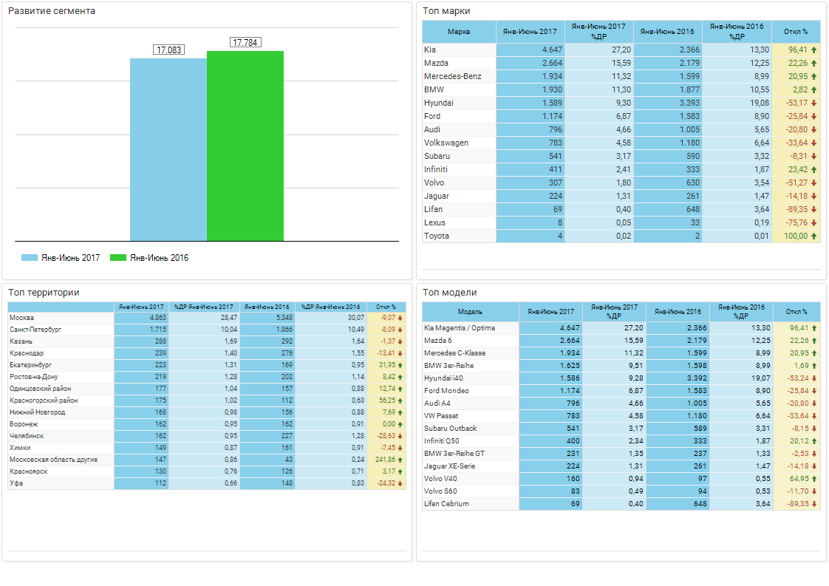The image size is (829, 586).
Task: Click the green up arrow in the Toyota row
Action: pos(813,236)
